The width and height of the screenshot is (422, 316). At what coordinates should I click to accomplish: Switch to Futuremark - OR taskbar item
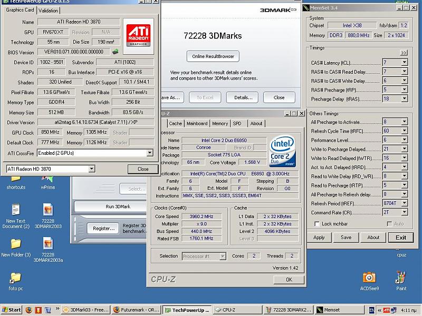[136, 310]
